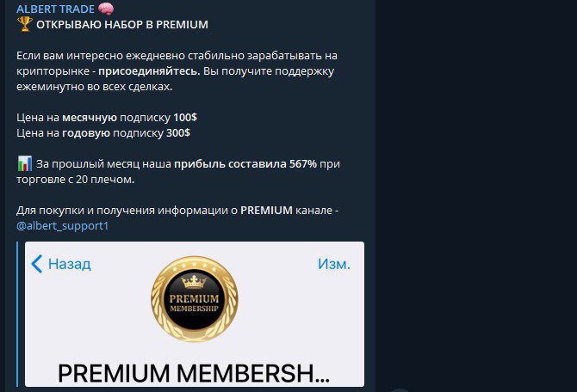Open the ALBERT TRADE channel name
The height and width of the screenshot is (392, 577).
pyautogui.click(x=56, y=9)
